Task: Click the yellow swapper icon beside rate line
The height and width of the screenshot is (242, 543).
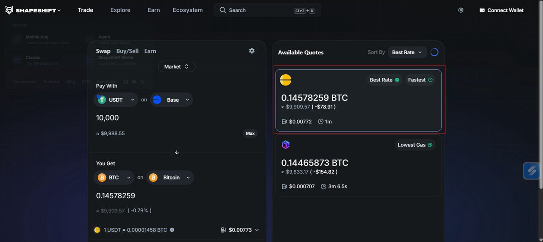Action: coord(97,230)
